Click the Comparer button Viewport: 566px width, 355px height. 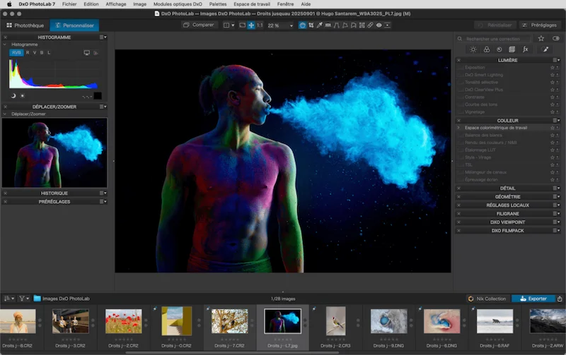point(198,25)
